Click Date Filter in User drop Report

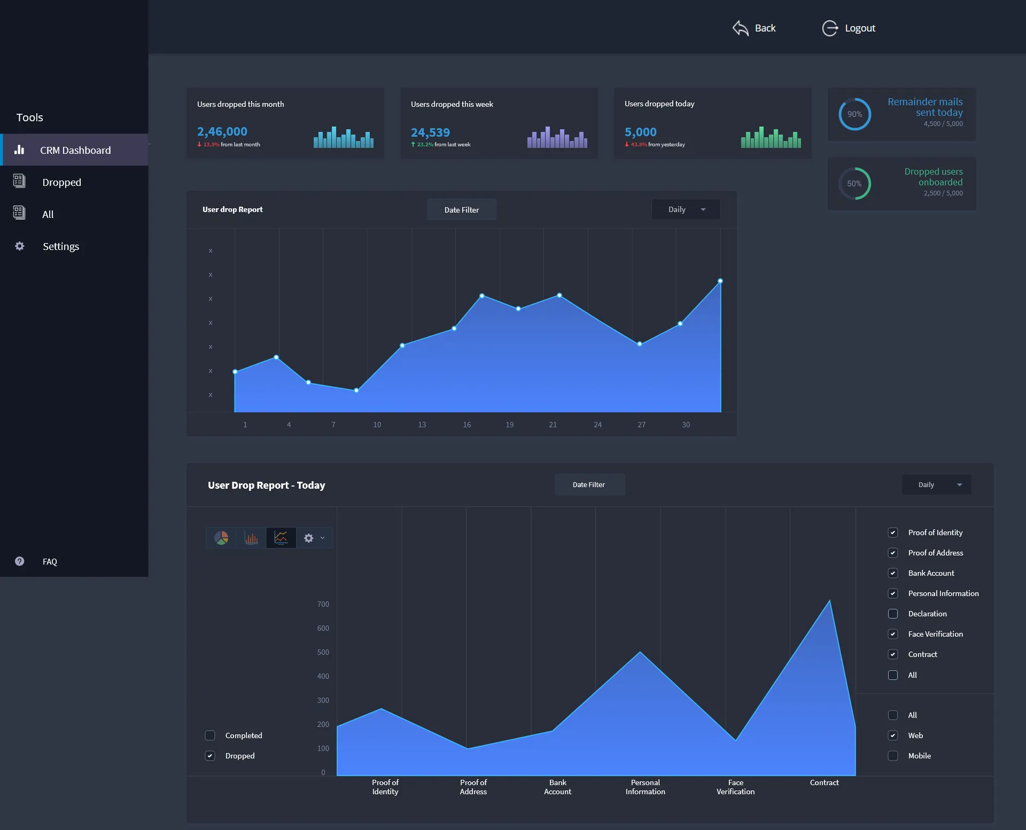click(x=462, y=210)
